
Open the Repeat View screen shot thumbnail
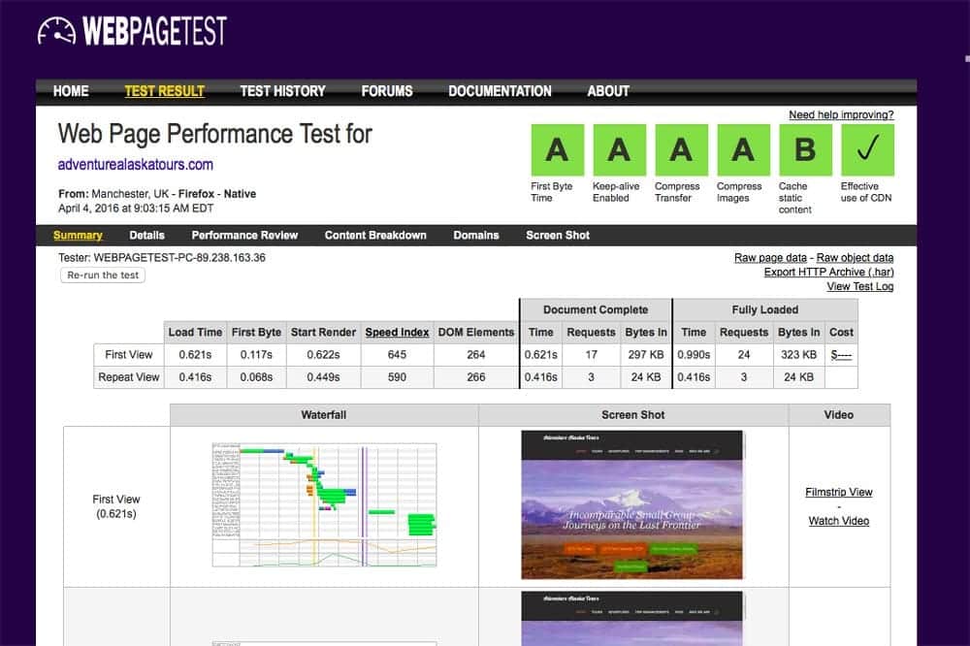(632, 619)
